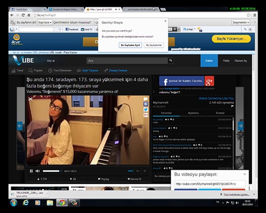Join with the Facebook button
The height and width of the screenshot is (213, 266).
click(x=181, y=81)
